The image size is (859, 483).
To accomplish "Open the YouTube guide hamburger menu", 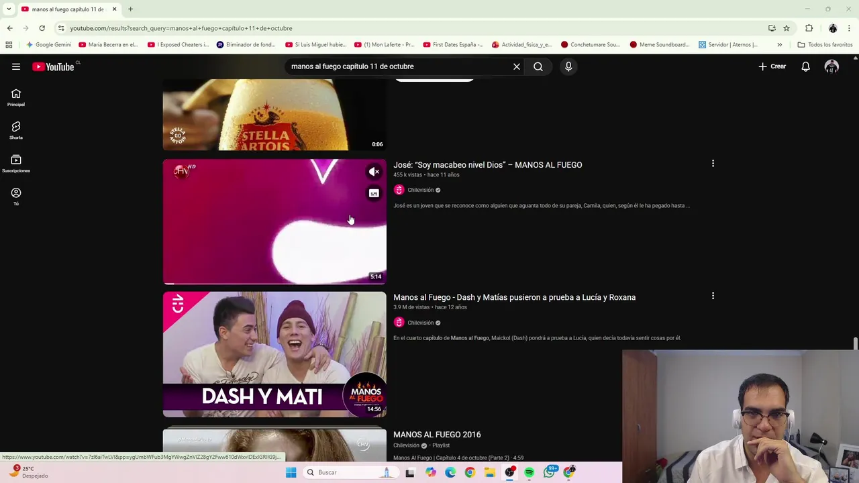I will 16,66.
